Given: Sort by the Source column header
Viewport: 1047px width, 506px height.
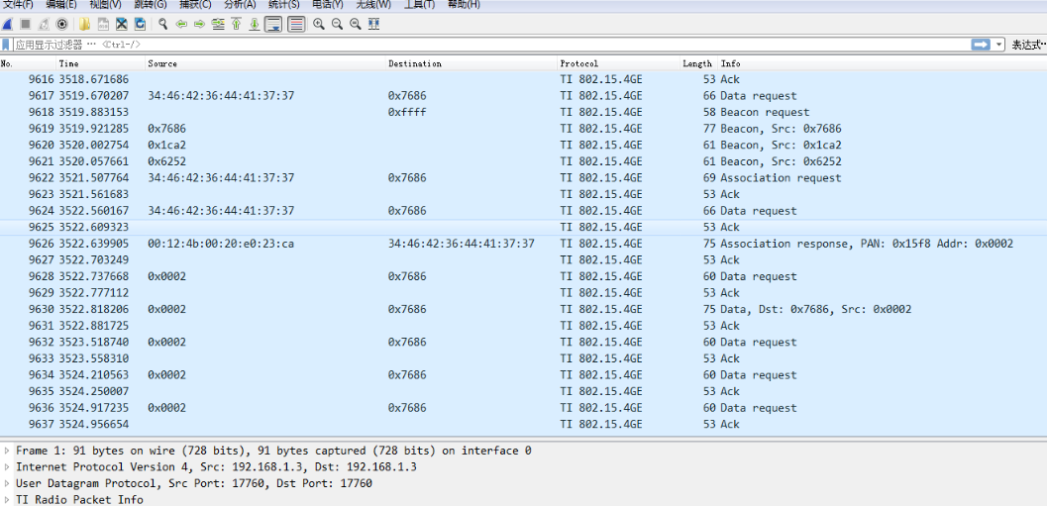Looking at the screenshot, I should [x=265, y=64].
